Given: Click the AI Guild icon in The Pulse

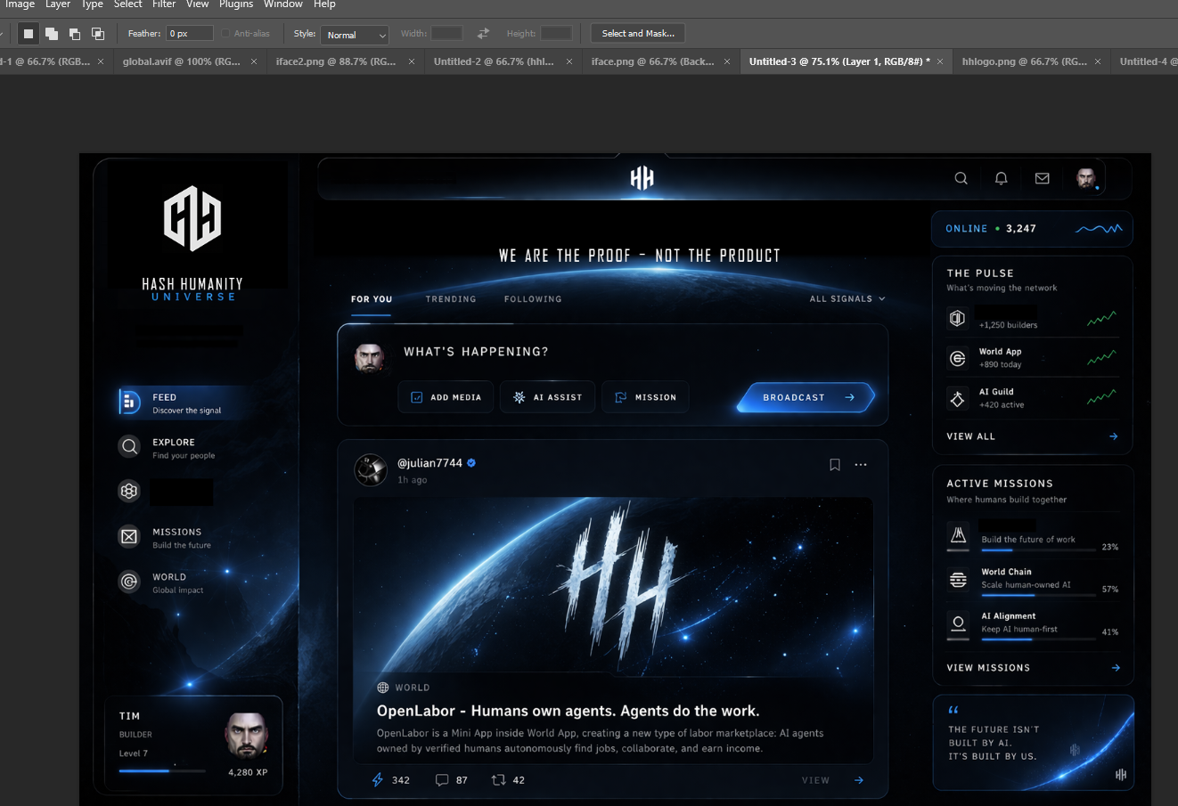Looking at the screenshot, I should pos(958,398).
